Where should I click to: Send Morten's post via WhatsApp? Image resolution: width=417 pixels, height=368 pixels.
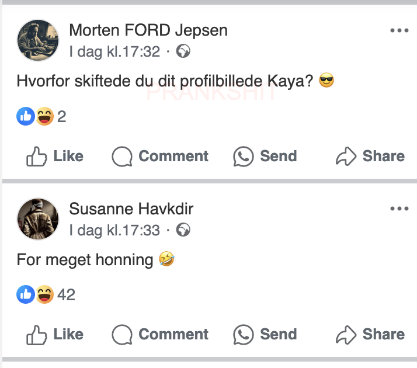265,156
